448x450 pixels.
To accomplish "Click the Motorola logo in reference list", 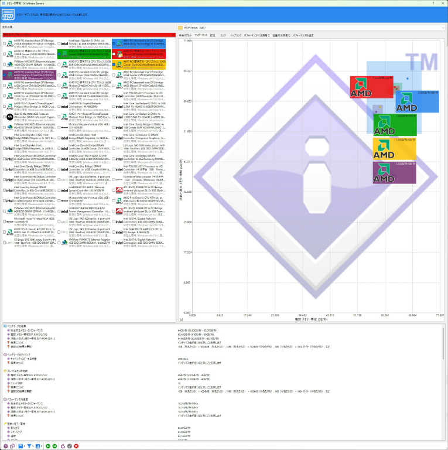I will [x=10, y=117].
